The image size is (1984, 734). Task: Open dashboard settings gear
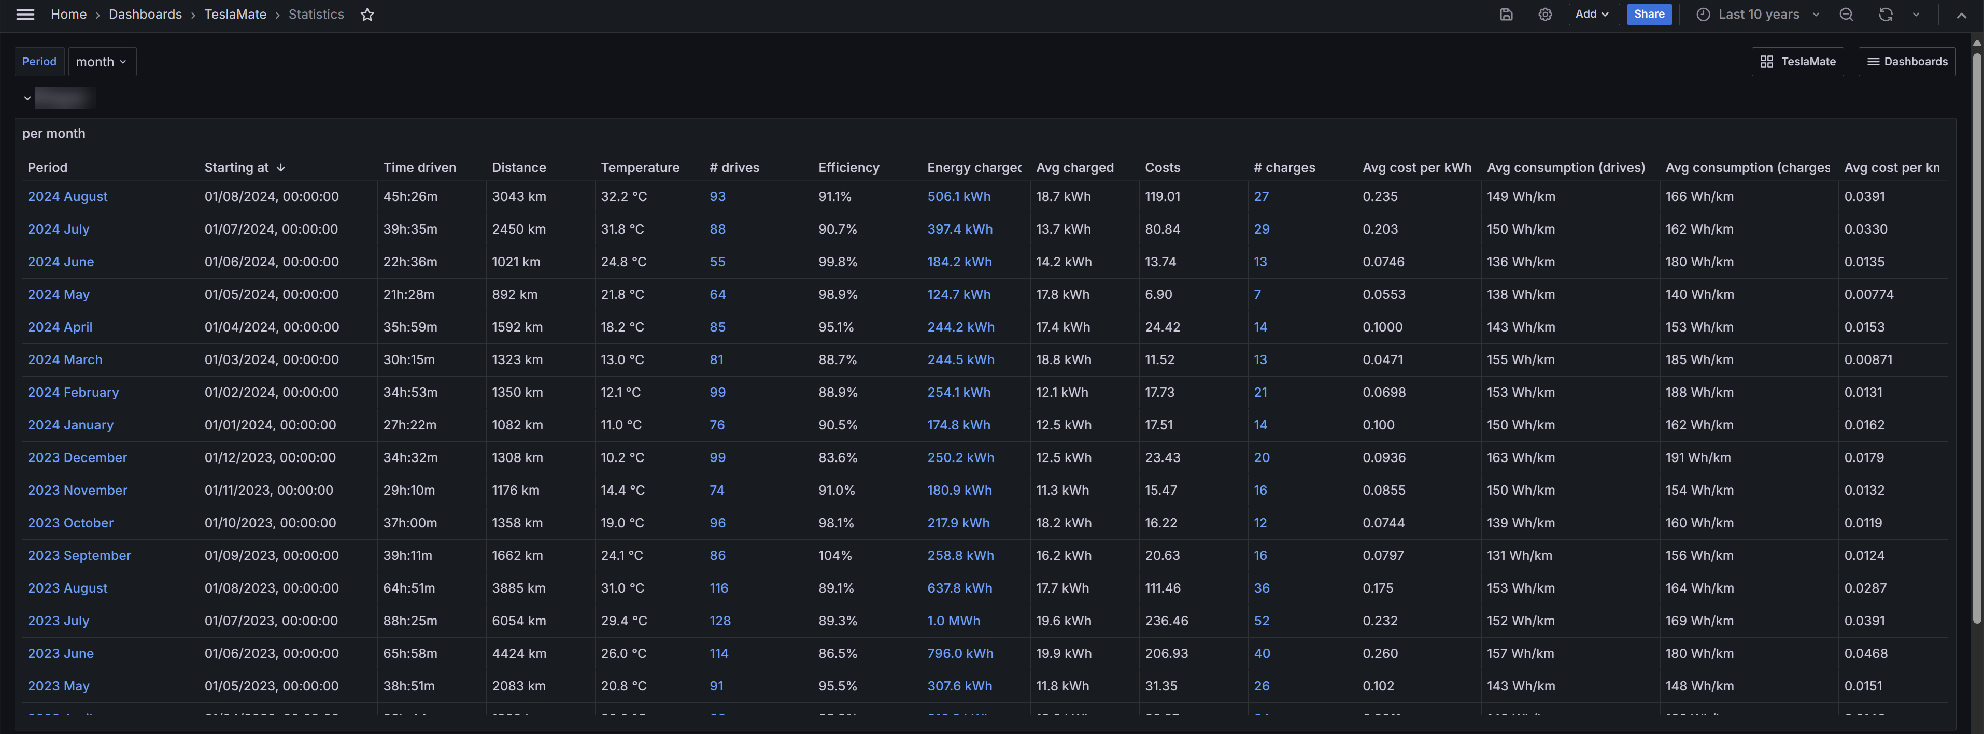coord(1544,15)
